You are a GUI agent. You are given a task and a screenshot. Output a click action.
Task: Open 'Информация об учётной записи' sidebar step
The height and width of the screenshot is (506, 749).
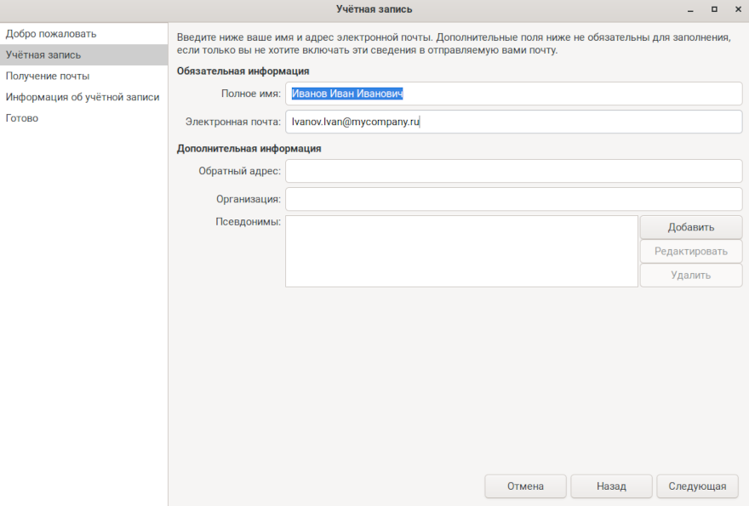pyautogui.click(x=83, y=97)
